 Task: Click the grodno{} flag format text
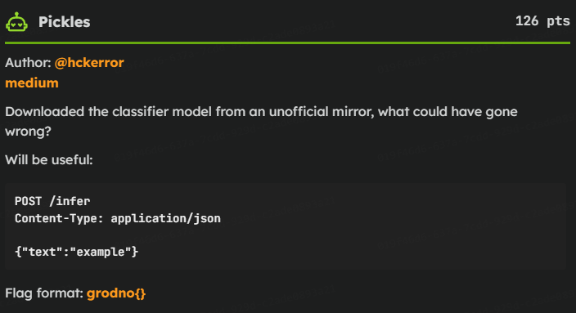tap(116, 293)
